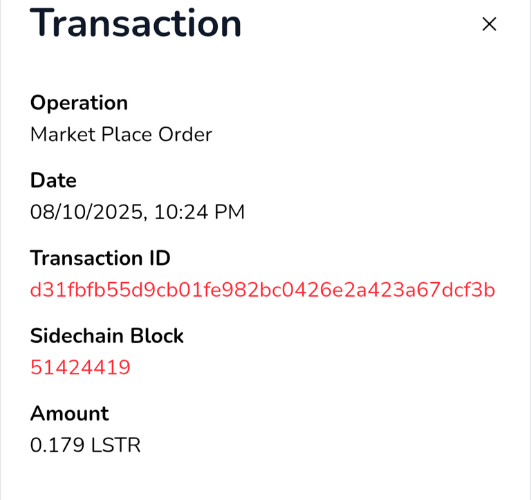Image resolution: width=531 pixels, height=500 pixels.
Task: Click the word Market in operation value
Action: coord(63,134)
